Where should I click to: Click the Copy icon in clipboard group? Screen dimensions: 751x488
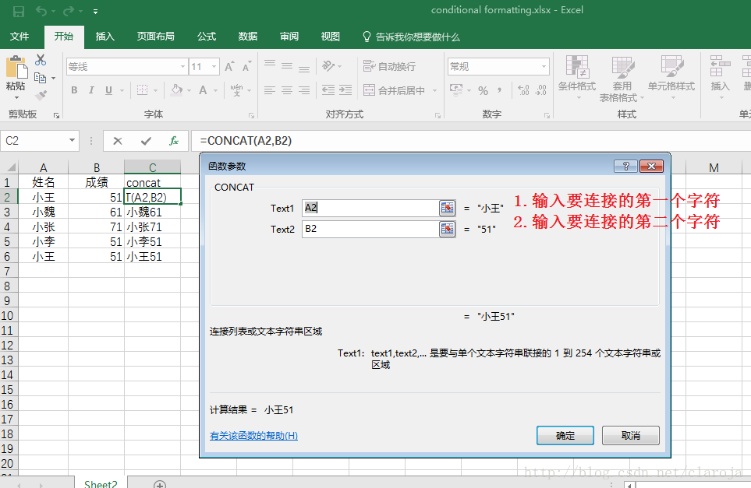(x=41, y=77)
